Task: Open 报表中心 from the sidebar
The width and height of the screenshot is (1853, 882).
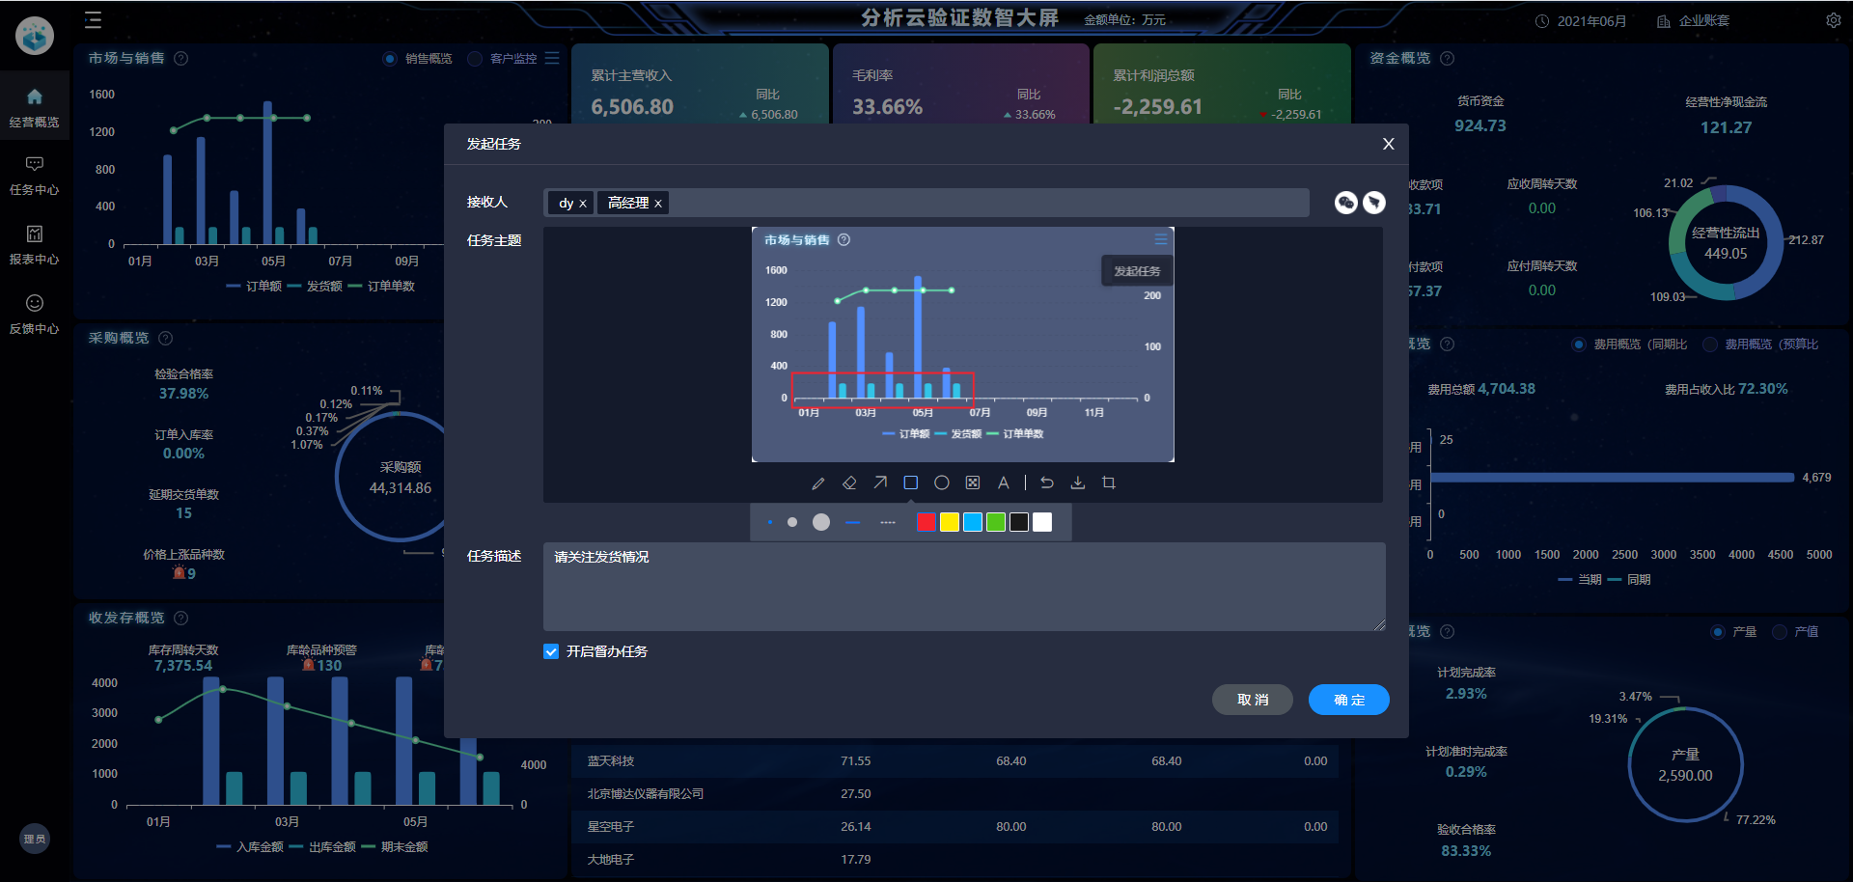Action: click(x=35, y=245)
